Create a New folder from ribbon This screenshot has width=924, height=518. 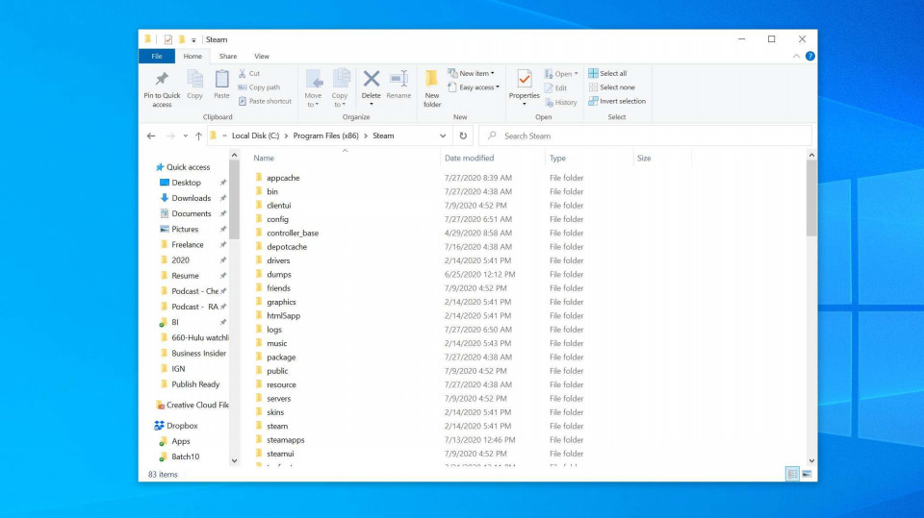point(432,88)
